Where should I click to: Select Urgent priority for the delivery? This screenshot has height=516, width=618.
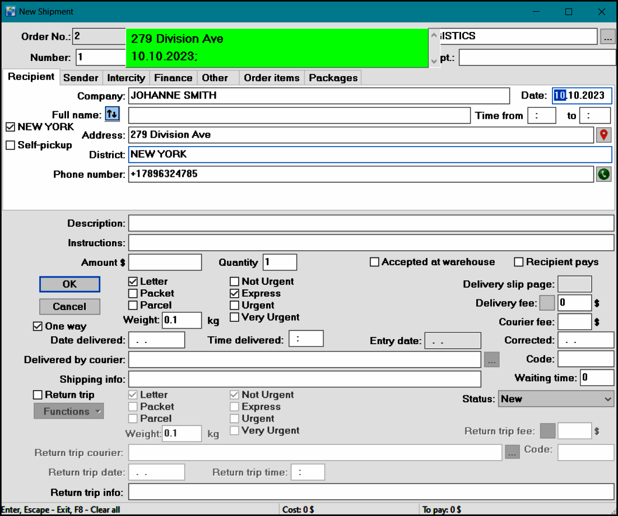click(235, 306)
